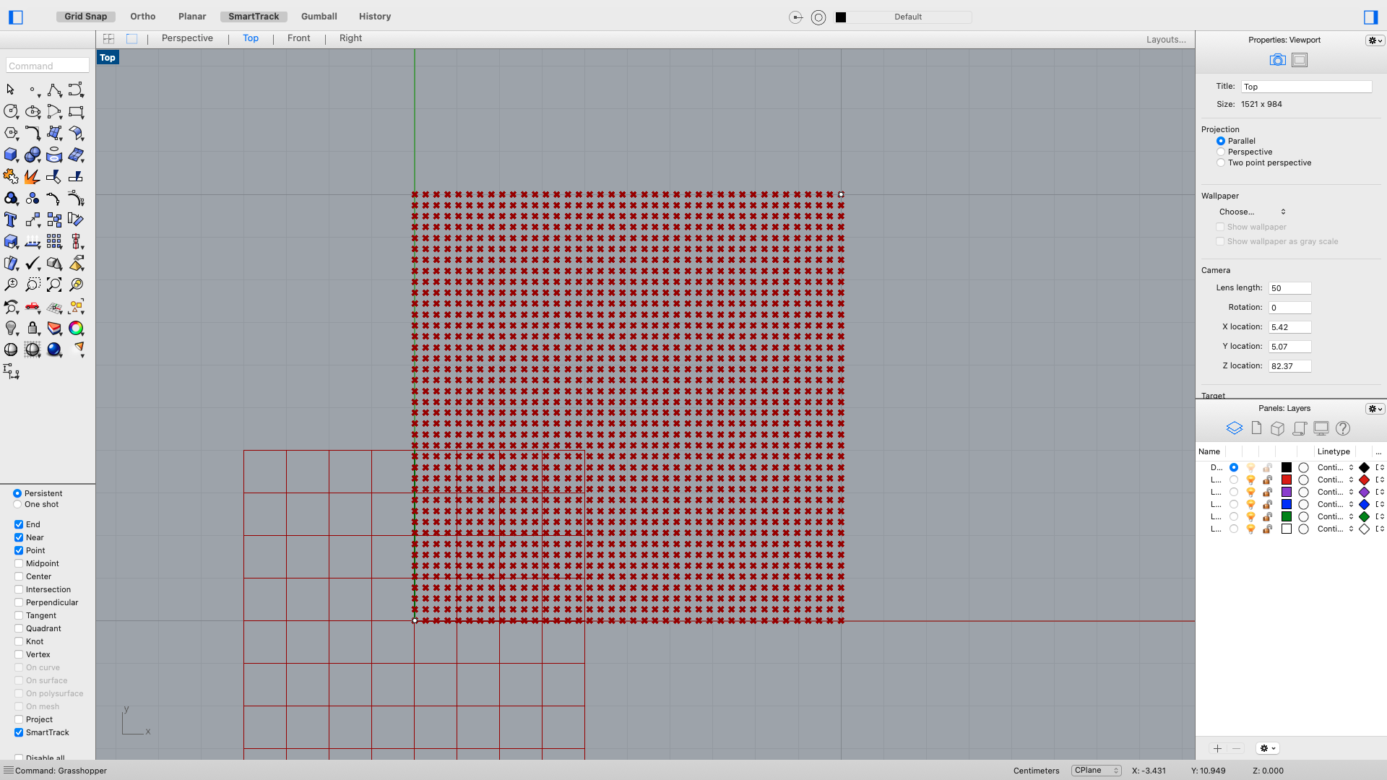Open the Layers panel help icon
Viewport: 1387px width, 780px height.
pyautogui.click(x=1343, y=428)
